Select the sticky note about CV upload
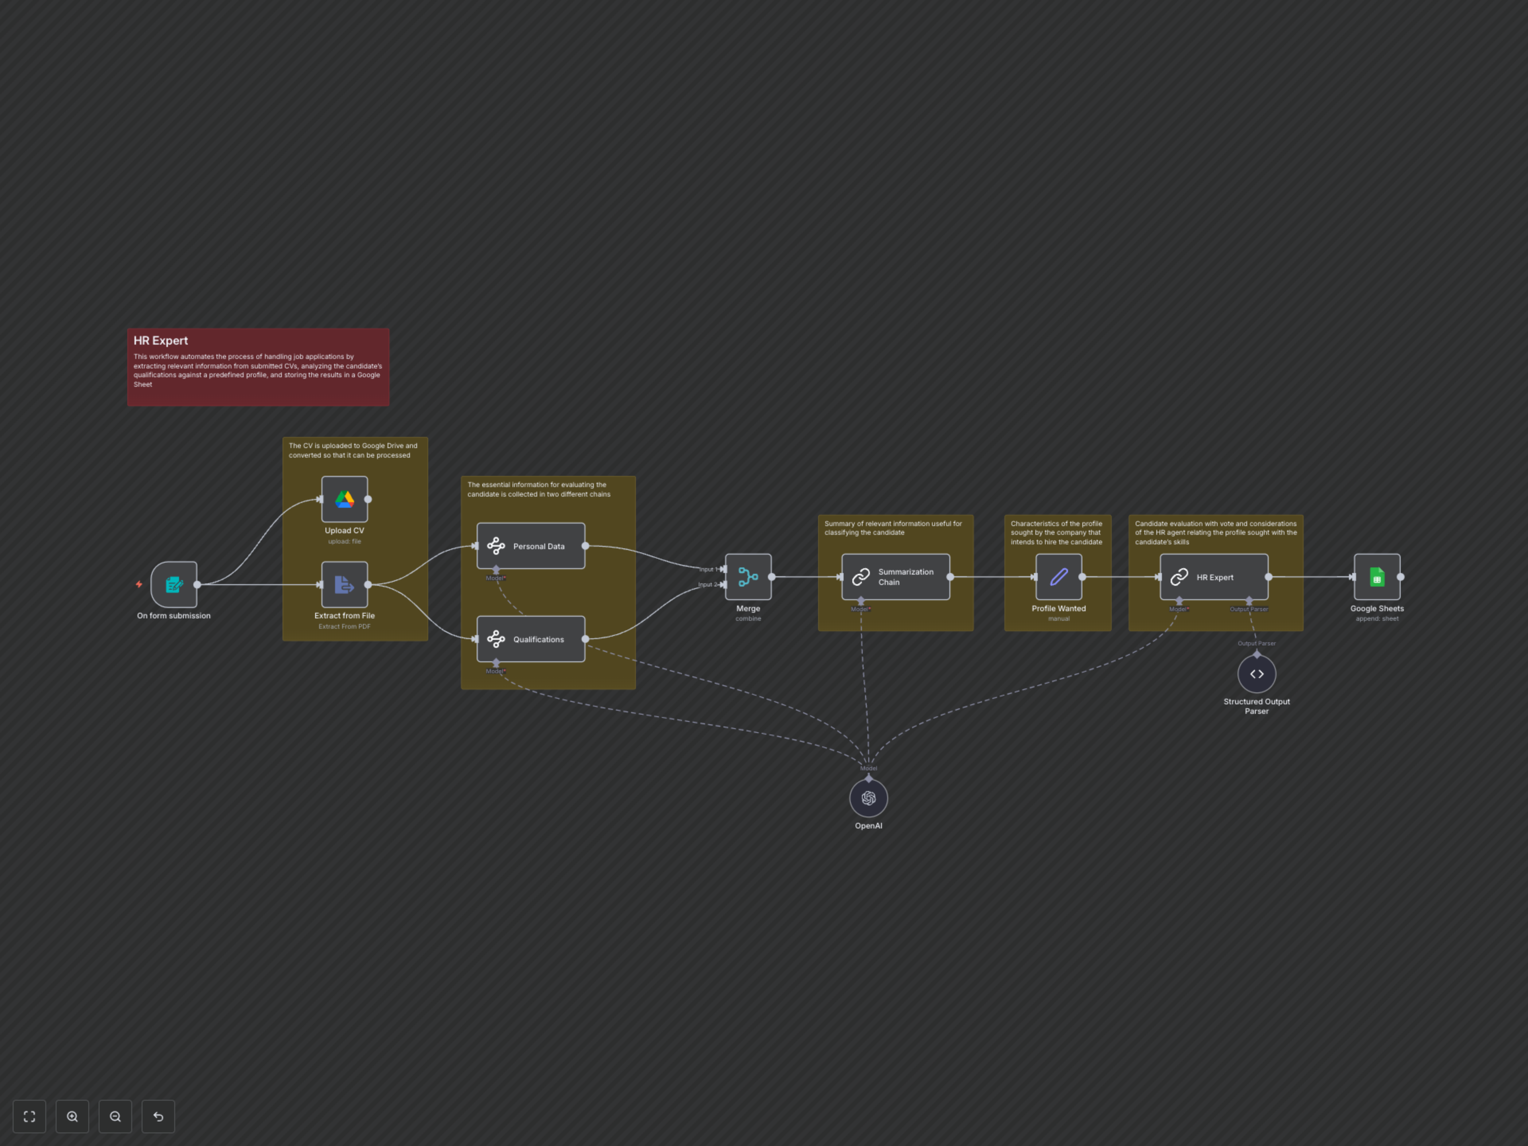Image resolution: width=1528 pixels, height=1146 pixels. (354, 450)
